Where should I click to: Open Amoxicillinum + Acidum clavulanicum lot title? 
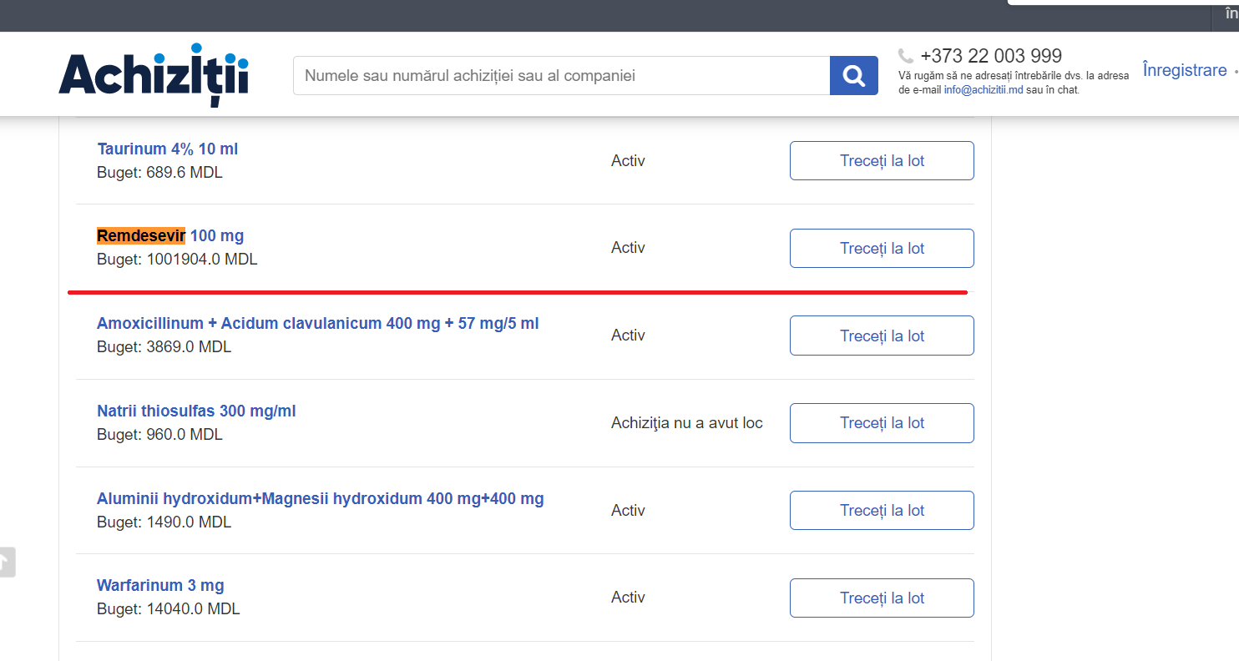click(317, 323)
